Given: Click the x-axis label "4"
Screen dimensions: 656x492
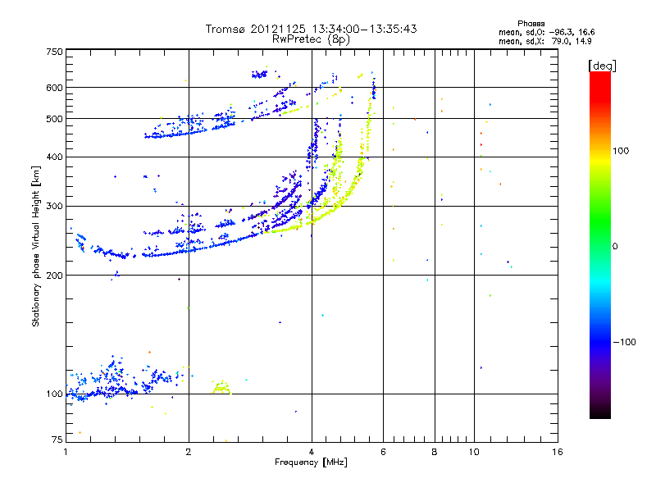Looking at the screenshot, I should [x=312, y=452].
